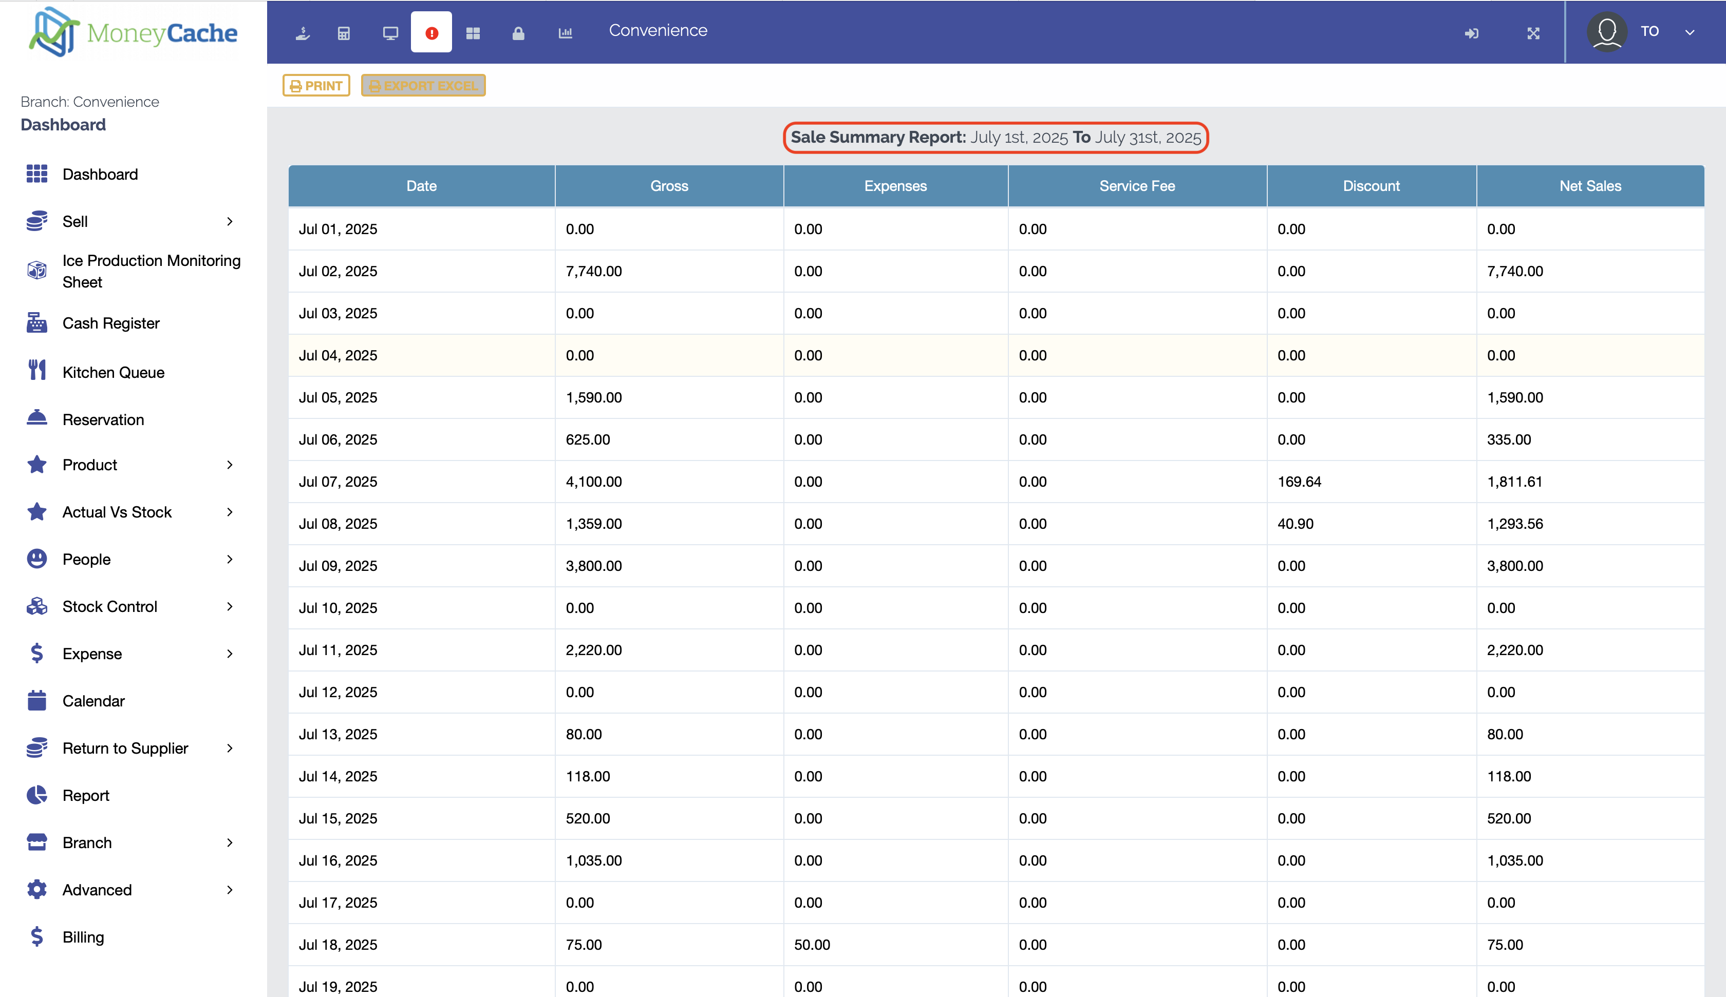Click the lock icon in top toolbar

(x=518, y=33)
